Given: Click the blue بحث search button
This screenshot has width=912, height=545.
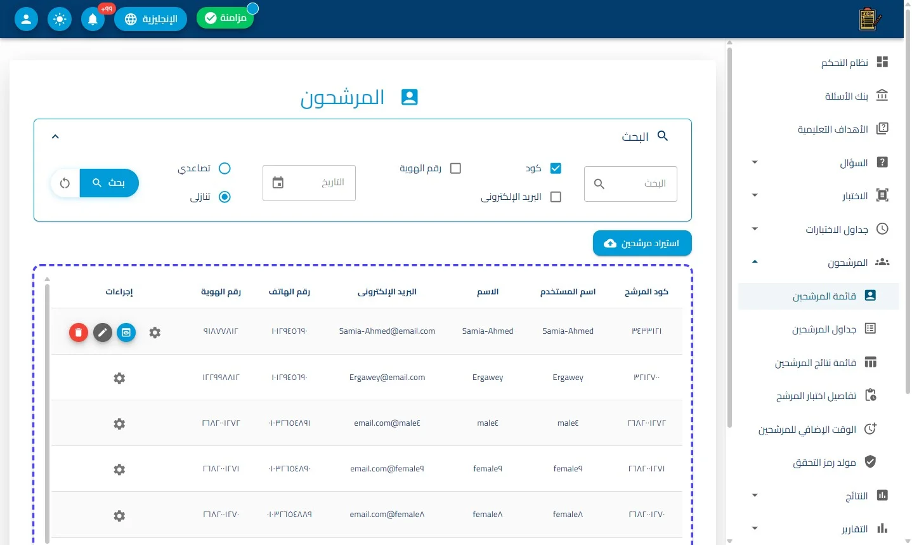Looking at the screenshot, I should 109,183.
